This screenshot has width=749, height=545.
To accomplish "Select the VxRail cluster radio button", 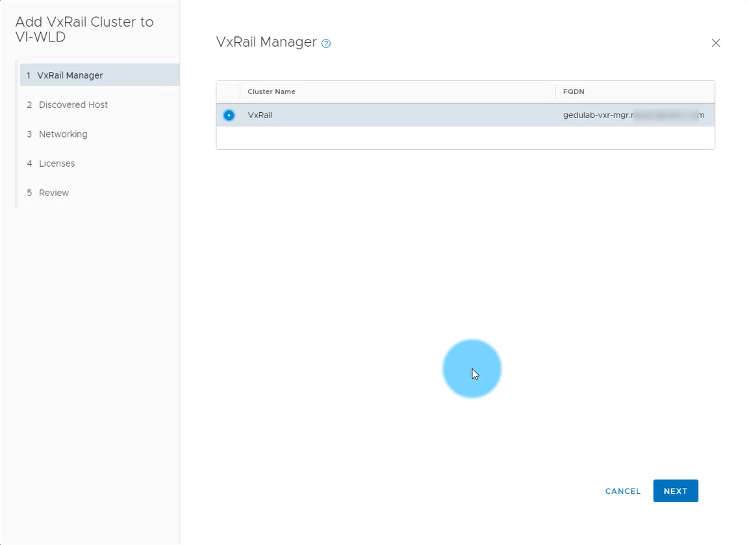I will [229, 115].
